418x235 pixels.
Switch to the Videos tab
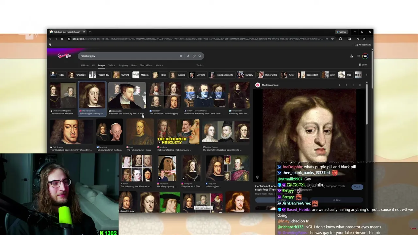(x=112, y=65)
